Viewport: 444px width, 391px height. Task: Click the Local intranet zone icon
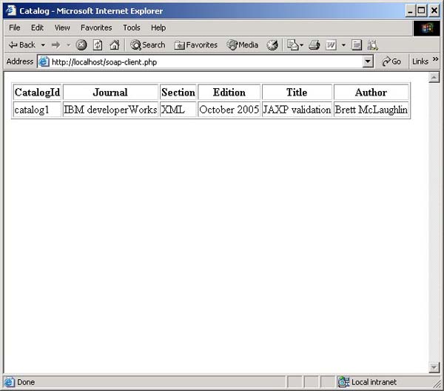344,382
